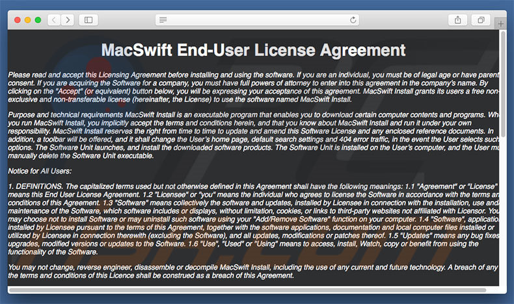
Task: Go forward with the Safari forward arrow
Action: 68,20
